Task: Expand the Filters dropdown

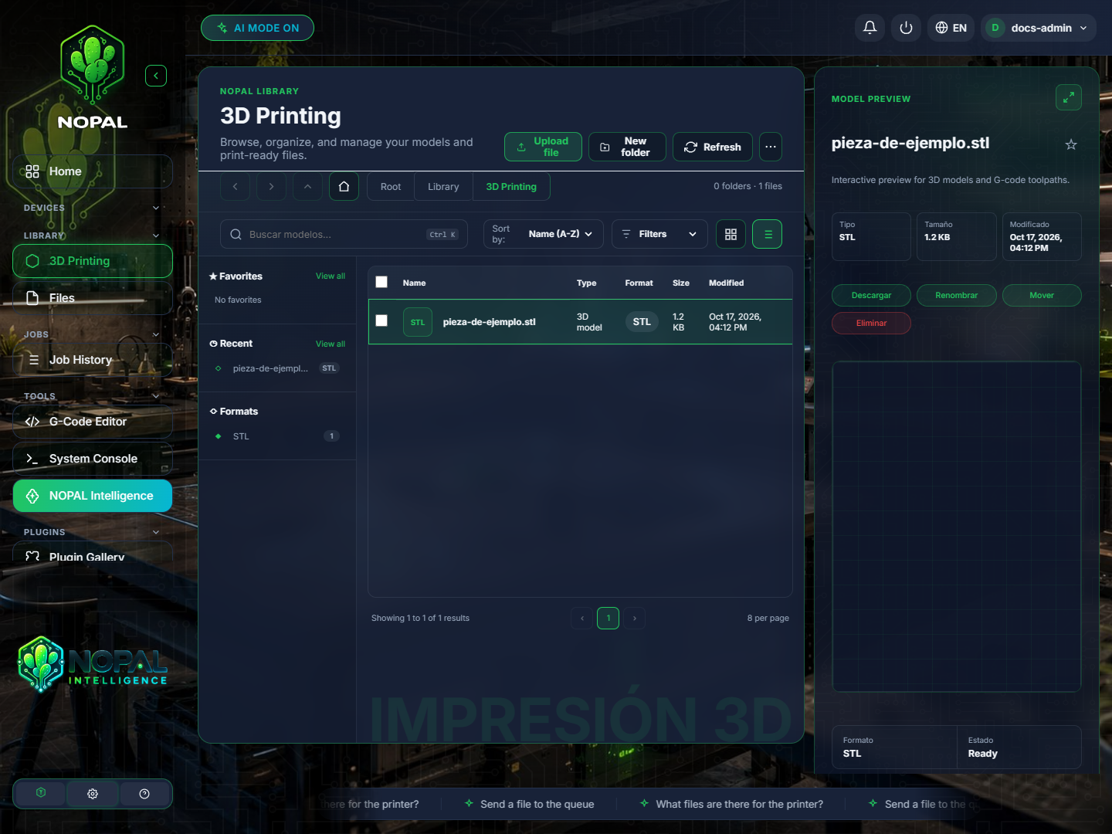Action: [659, 234]
